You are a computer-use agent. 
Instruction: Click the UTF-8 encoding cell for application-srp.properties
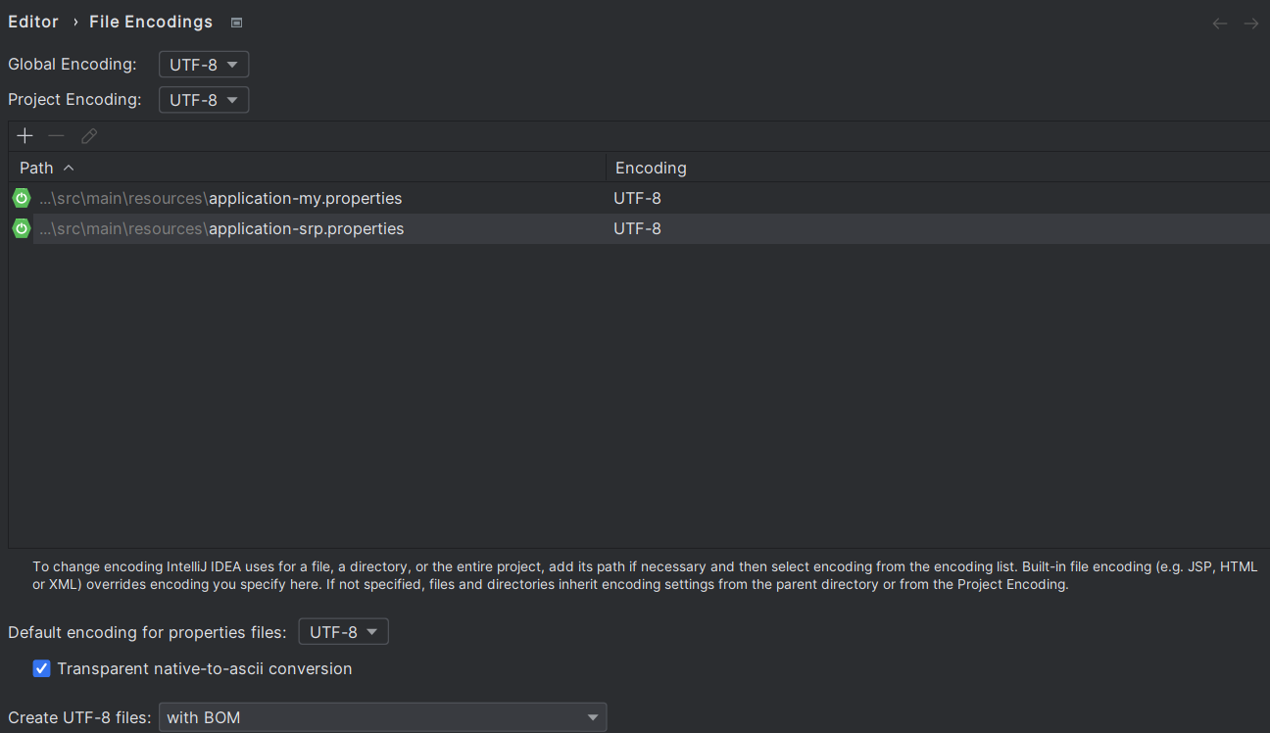[638, 228]
